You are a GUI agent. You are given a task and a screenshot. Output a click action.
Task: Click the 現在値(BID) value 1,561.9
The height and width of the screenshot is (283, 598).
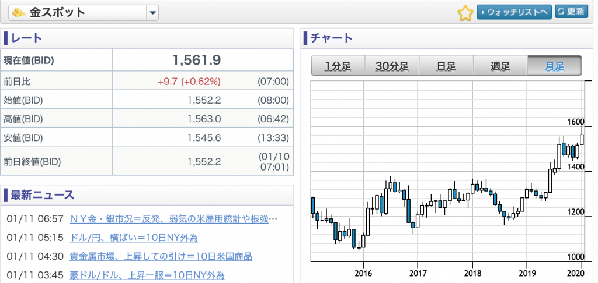[x=196, y=60]
